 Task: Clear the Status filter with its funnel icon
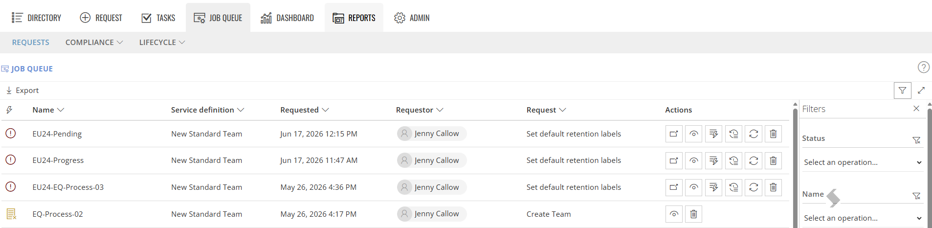click(x=916, y=140)
